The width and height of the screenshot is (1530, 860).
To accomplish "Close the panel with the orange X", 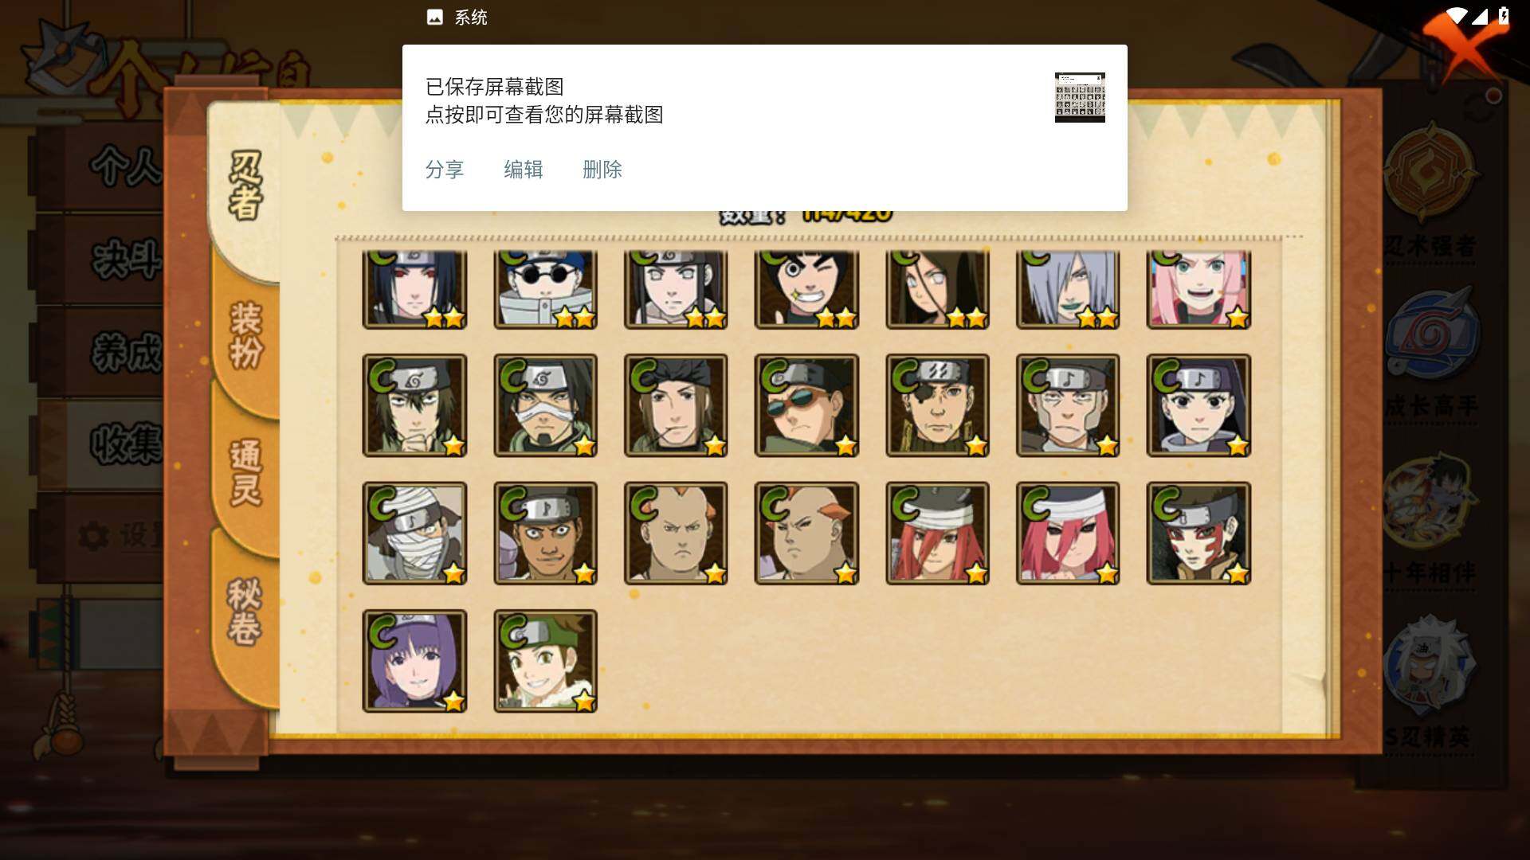I will tap(1460, 44).
